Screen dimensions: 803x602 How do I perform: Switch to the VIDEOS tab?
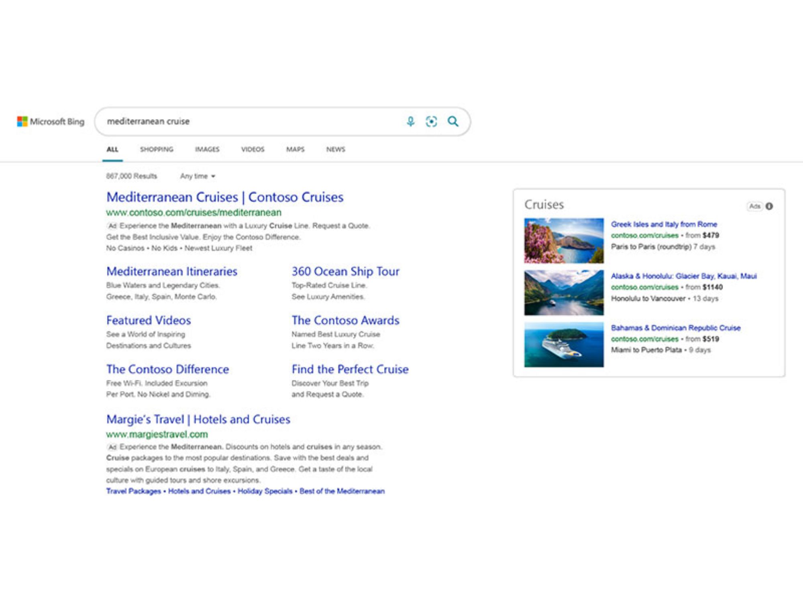tap(253, 149)
